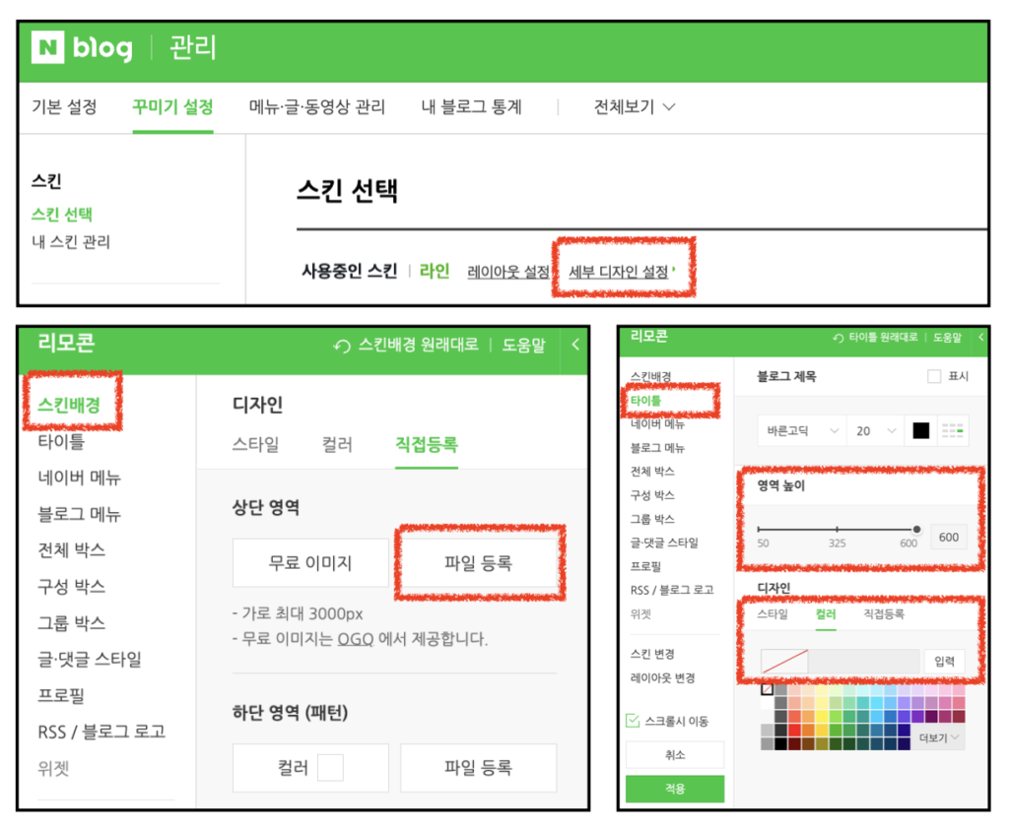Collapse the left 리모콘 panel with its arrow
Image resolution: width=1009 pixels, height=830 pixels.
coord(575,345)
